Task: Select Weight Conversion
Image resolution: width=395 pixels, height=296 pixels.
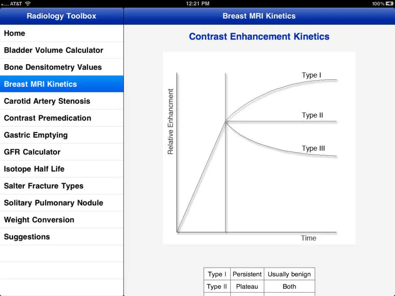Action: point(62,220)
